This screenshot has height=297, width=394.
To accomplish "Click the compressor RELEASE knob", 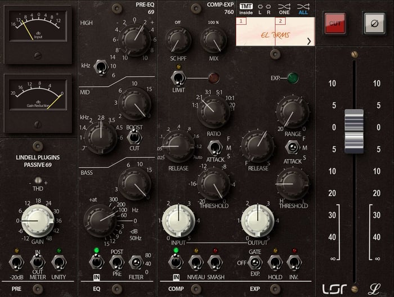I will (x=178, y=146).
